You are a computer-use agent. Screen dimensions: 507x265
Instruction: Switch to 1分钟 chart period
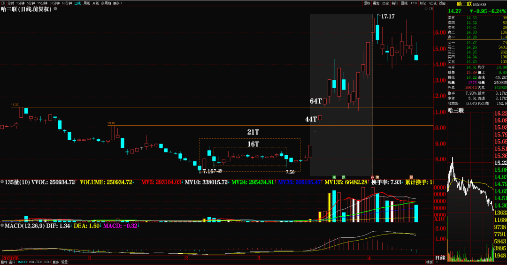20,3
